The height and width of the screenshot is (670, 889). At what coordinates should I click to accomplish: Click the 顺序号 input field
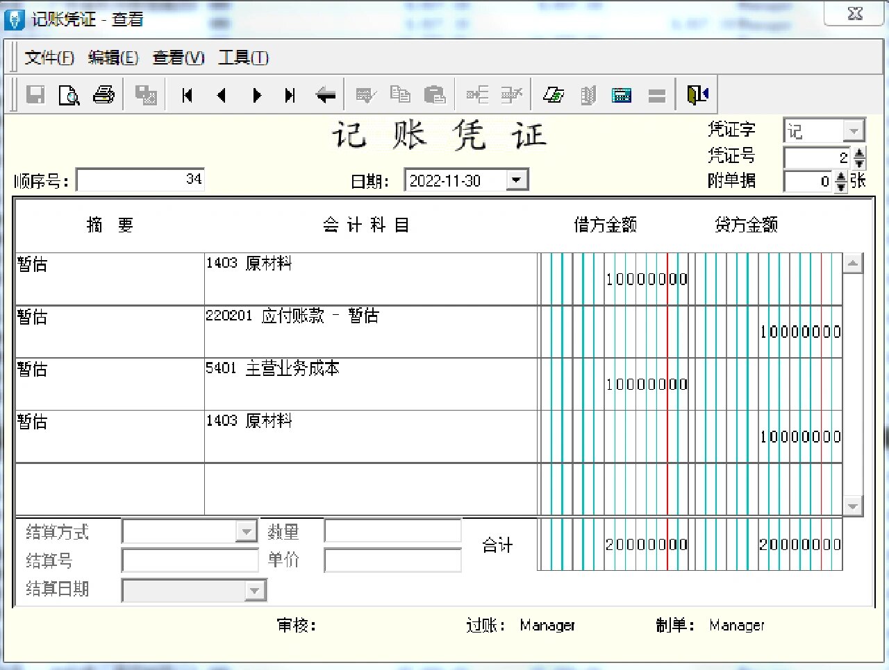pos(140,180)
